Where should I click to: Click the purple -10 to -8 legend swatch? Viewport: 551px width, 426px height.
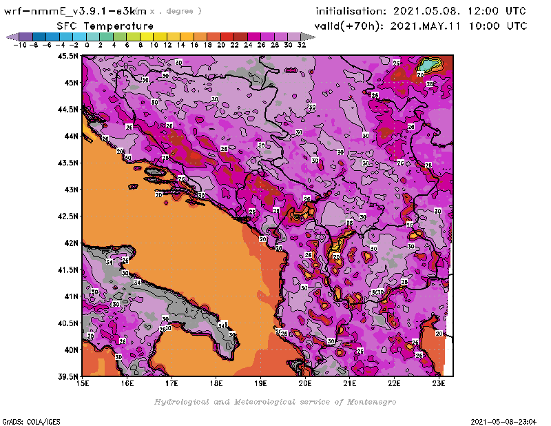[26, 37]
